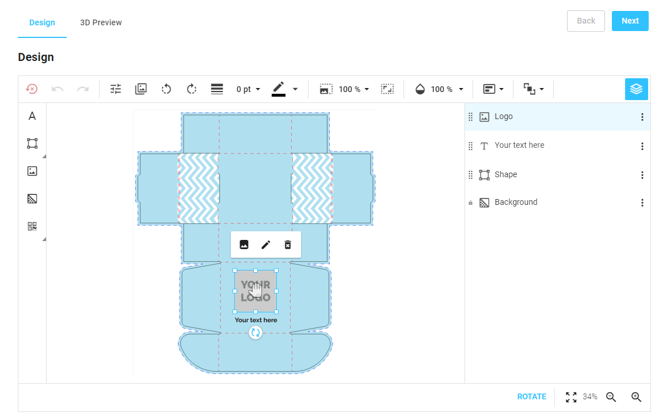670x420 pixels.
Task: Open the border width 0 pt dropdown
Action: [x=248, y=89]
